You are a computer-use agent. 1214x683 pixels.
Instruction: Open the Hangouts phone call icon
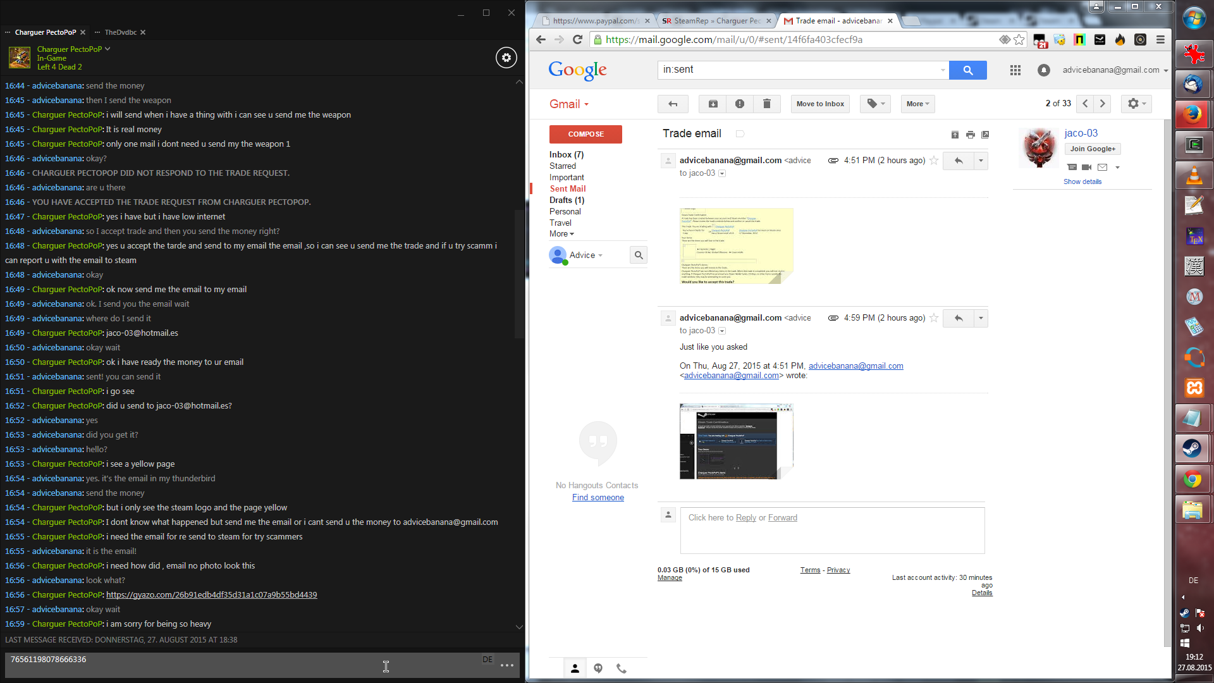(x=621, y=668)
